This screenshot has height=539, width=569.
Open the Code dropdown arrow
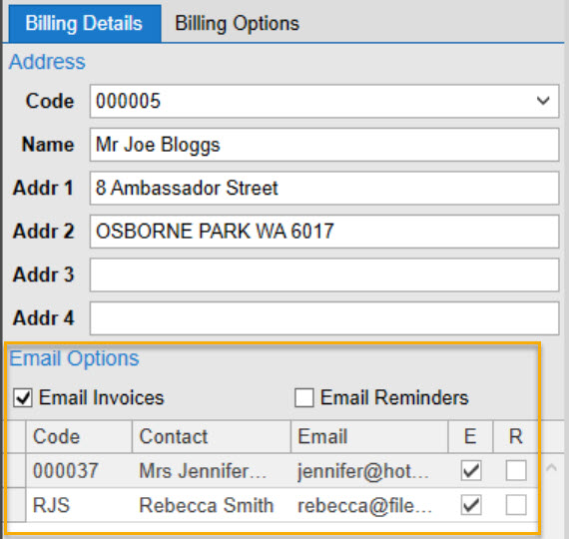(x=543, y=101)
